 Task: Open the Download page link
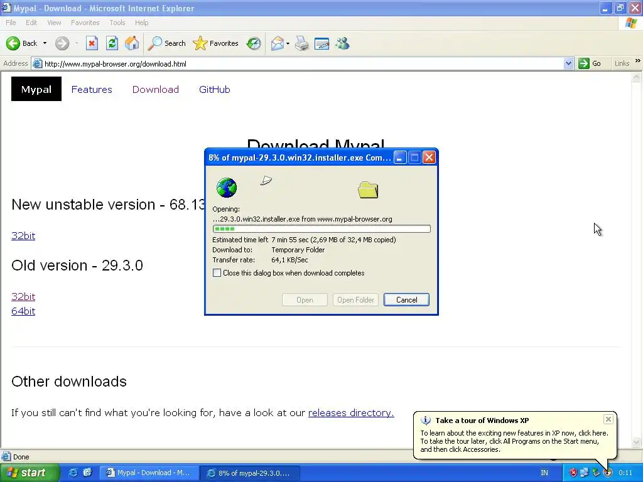(156, 89)
